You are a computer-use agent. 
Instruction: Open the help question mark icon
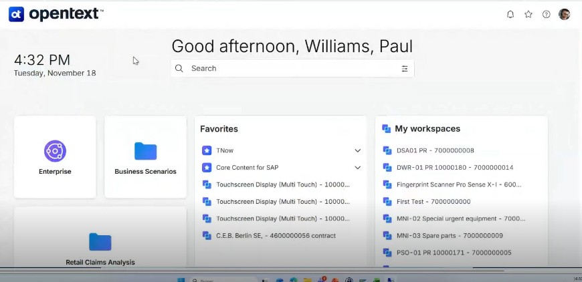point(546,15)
